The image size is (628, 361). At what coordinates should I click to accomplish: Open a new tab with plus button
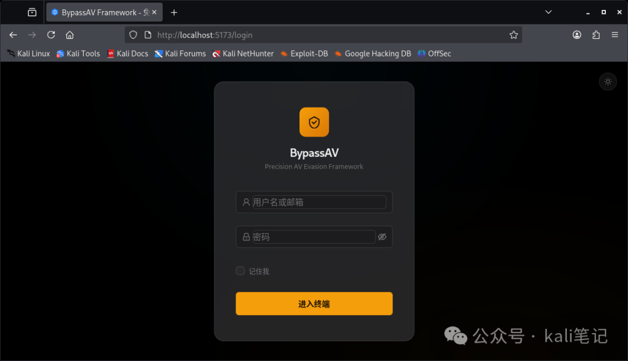coord(174,12)
